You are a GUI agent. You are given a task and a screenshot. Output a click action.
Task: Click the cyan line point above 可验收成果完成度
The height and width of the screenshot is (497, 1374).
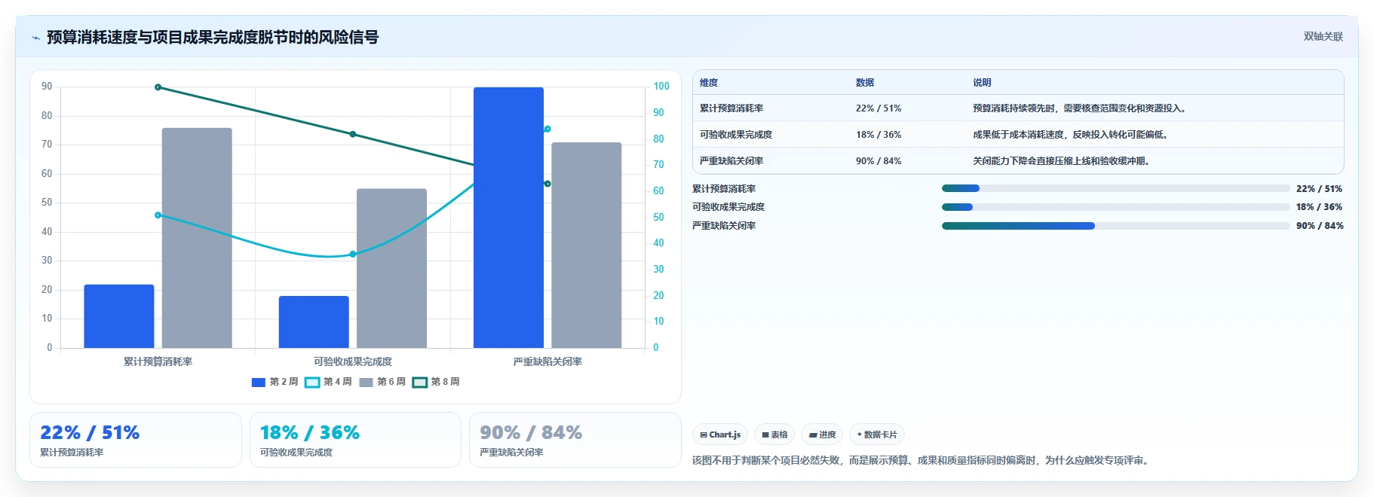352,255
